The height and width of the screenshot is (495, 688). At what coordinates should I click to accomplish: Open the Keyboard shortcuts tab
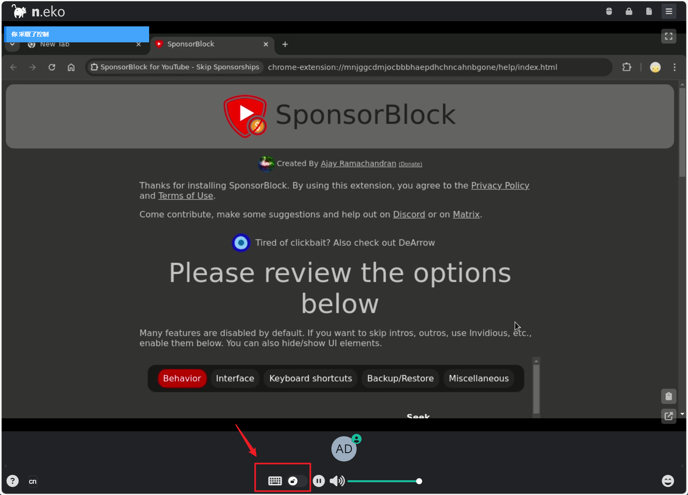tap(311, 378)
